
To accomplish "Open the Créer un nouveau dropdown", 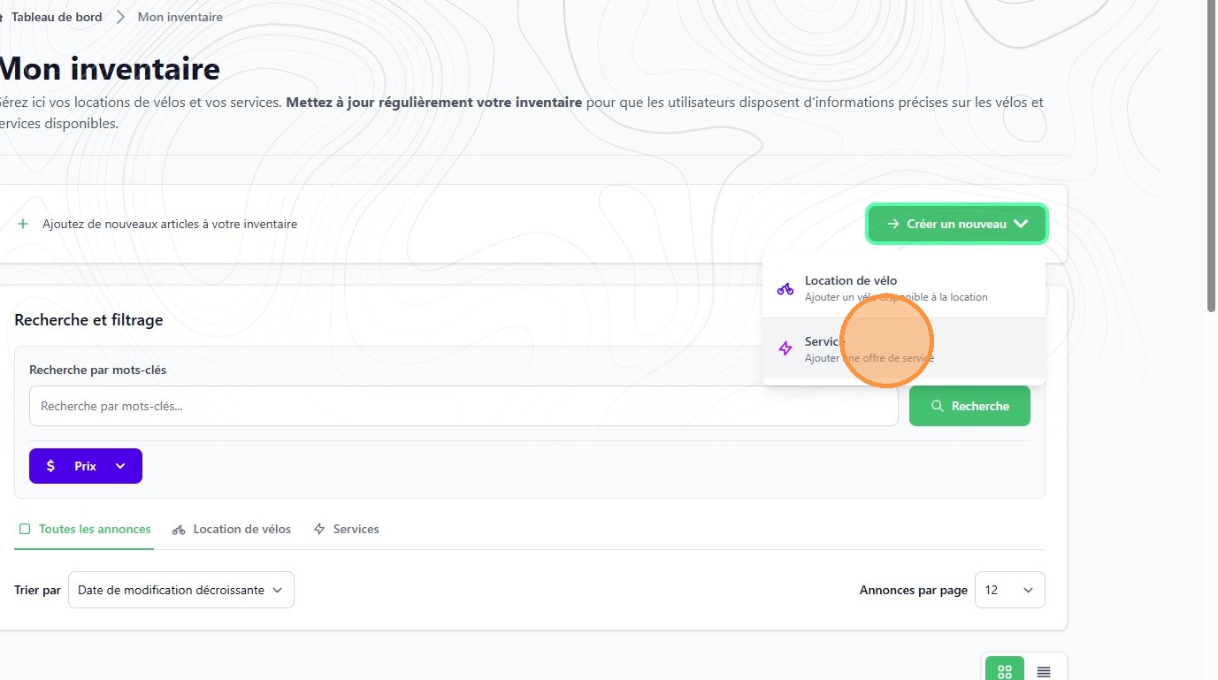I will tap(957, 224).
